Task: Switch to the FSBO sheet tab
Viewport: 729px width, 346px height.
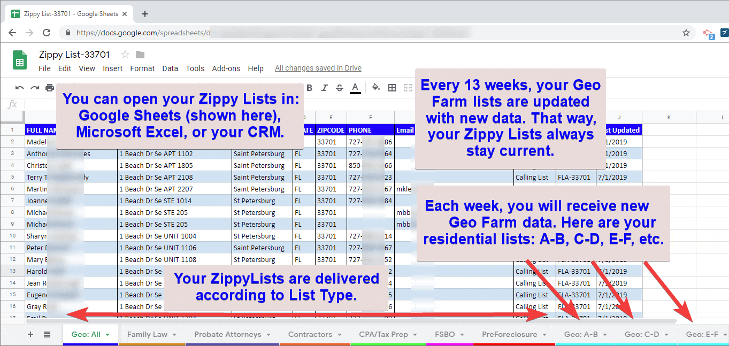Action: coord(445,334)
